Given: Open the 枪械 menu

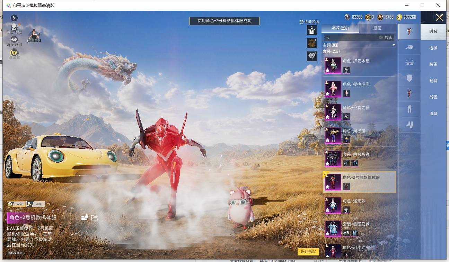Looking at the screenshot, I should [433, 48].
